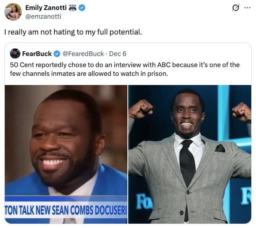Open the three-dot more options menu

pos(248,8)
